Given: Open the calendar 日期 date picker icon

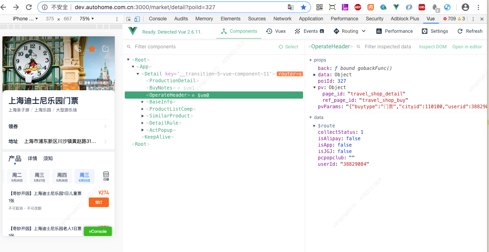Looking at the screenshot, I should (x=106, y=176).
